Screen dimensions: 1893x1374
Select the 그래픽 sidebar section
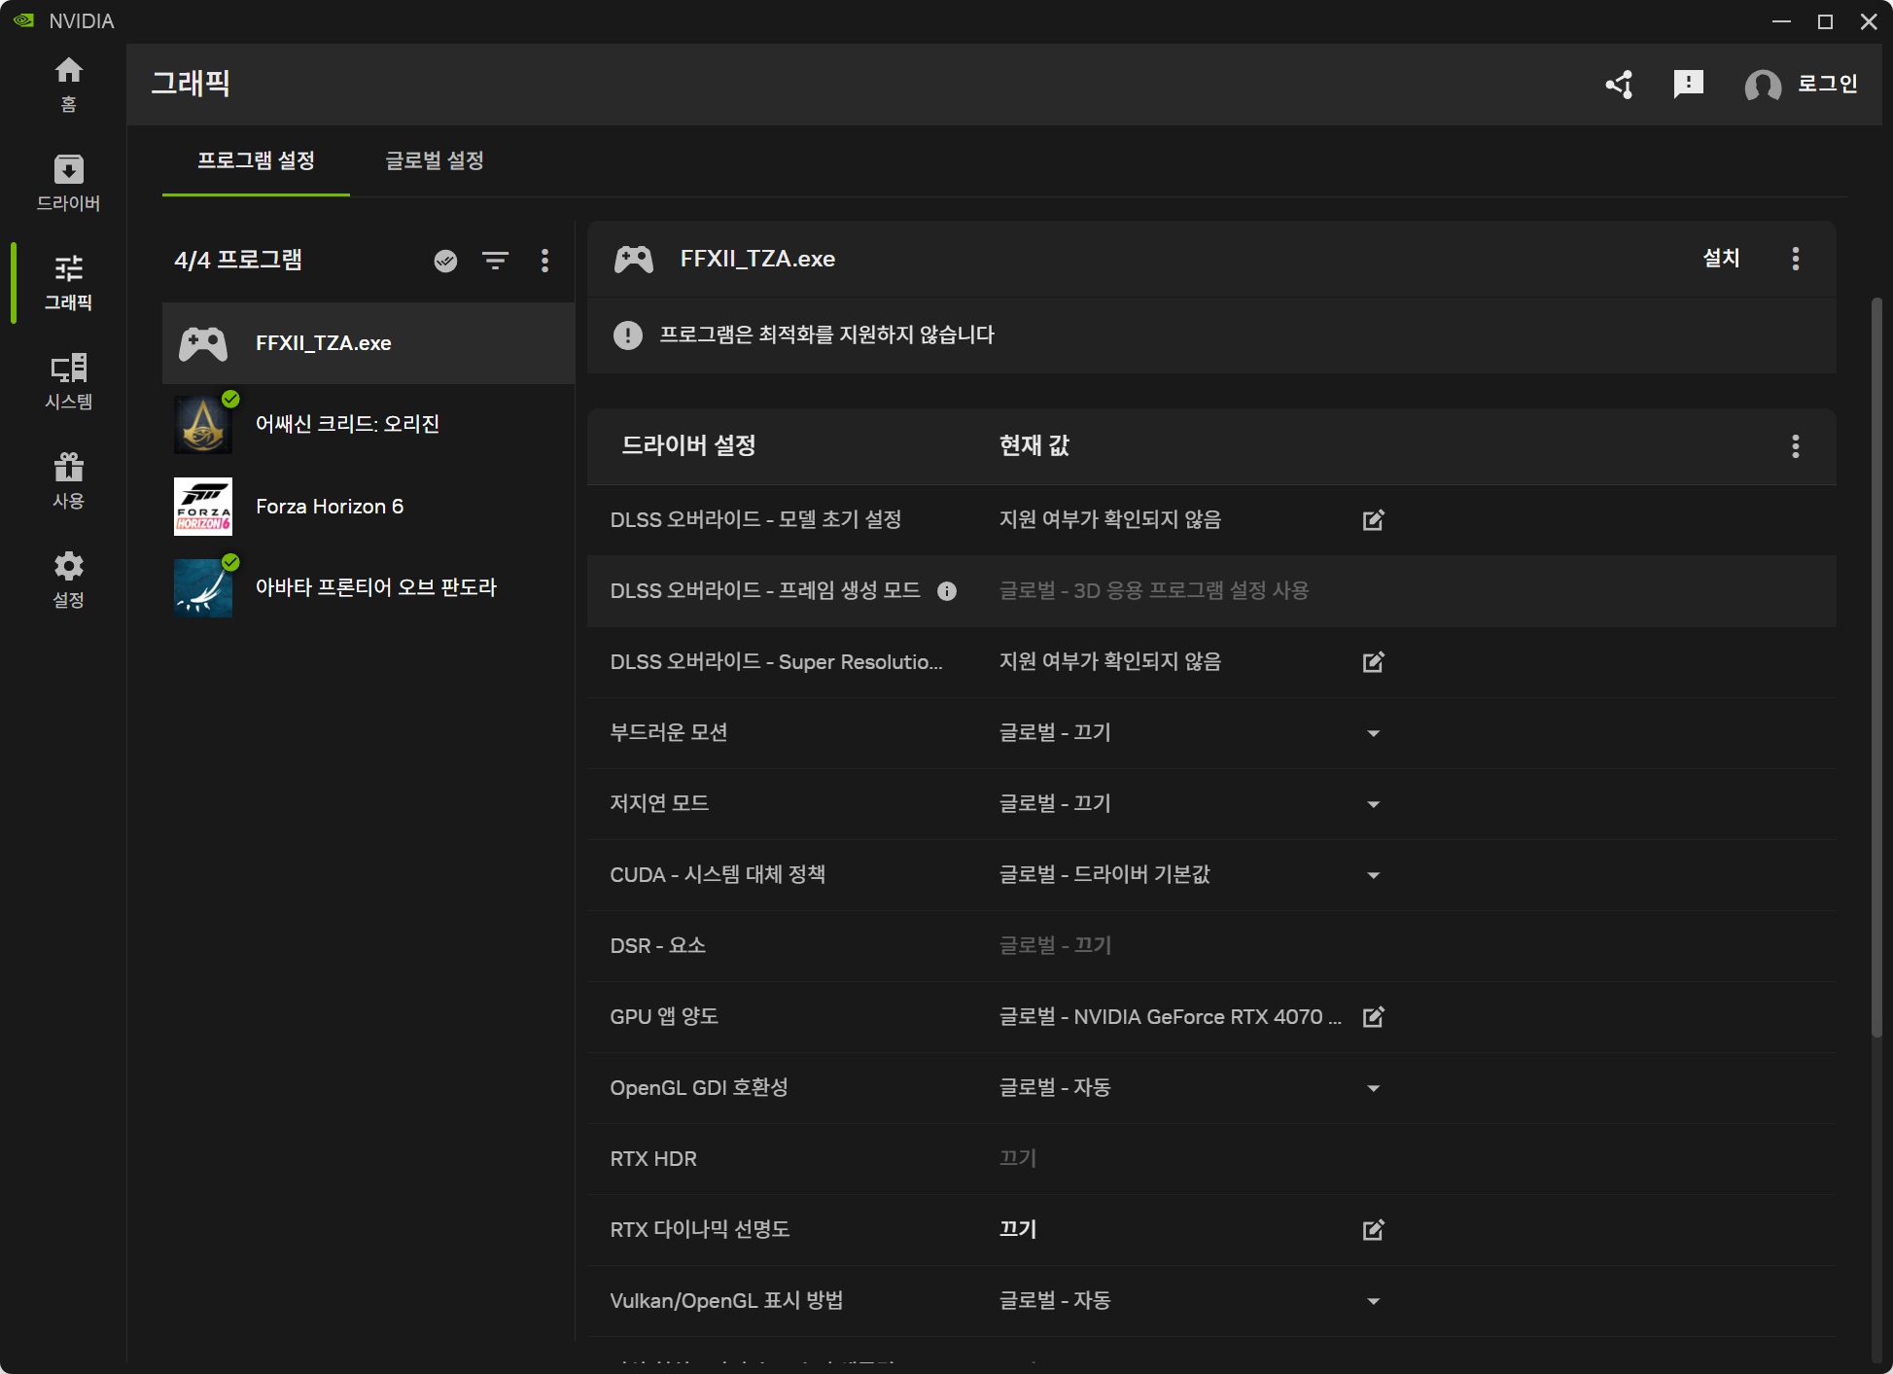(x=68, y=282)
